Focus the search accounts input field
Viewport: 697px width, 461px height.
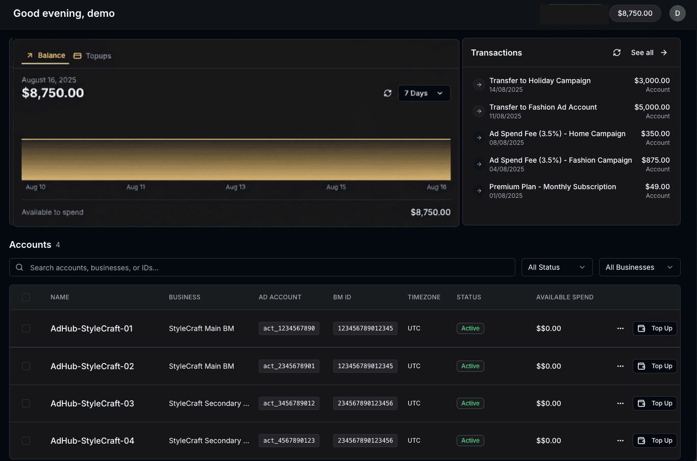click(x=262, y=267)
